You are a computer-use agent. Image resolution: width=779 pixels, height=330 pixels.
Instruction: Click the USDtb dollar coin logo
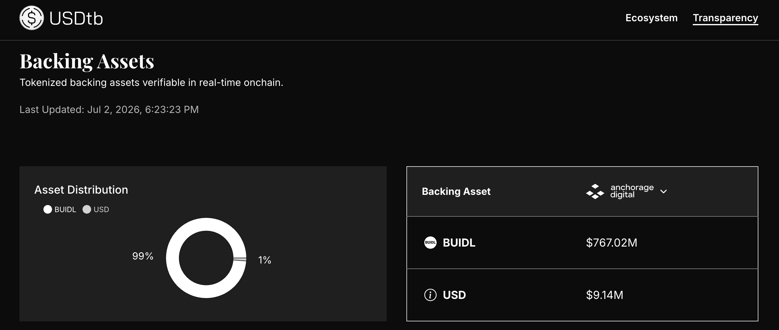pos(32,18)
